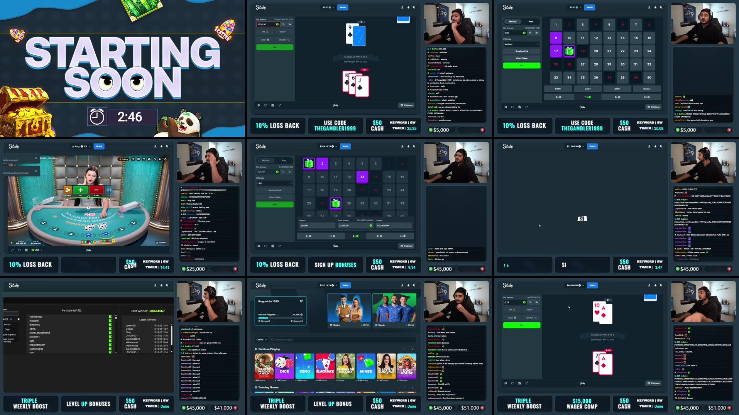Switch to the Sports tab
Viewport: 739px width, 415px height.
[381, 325]
